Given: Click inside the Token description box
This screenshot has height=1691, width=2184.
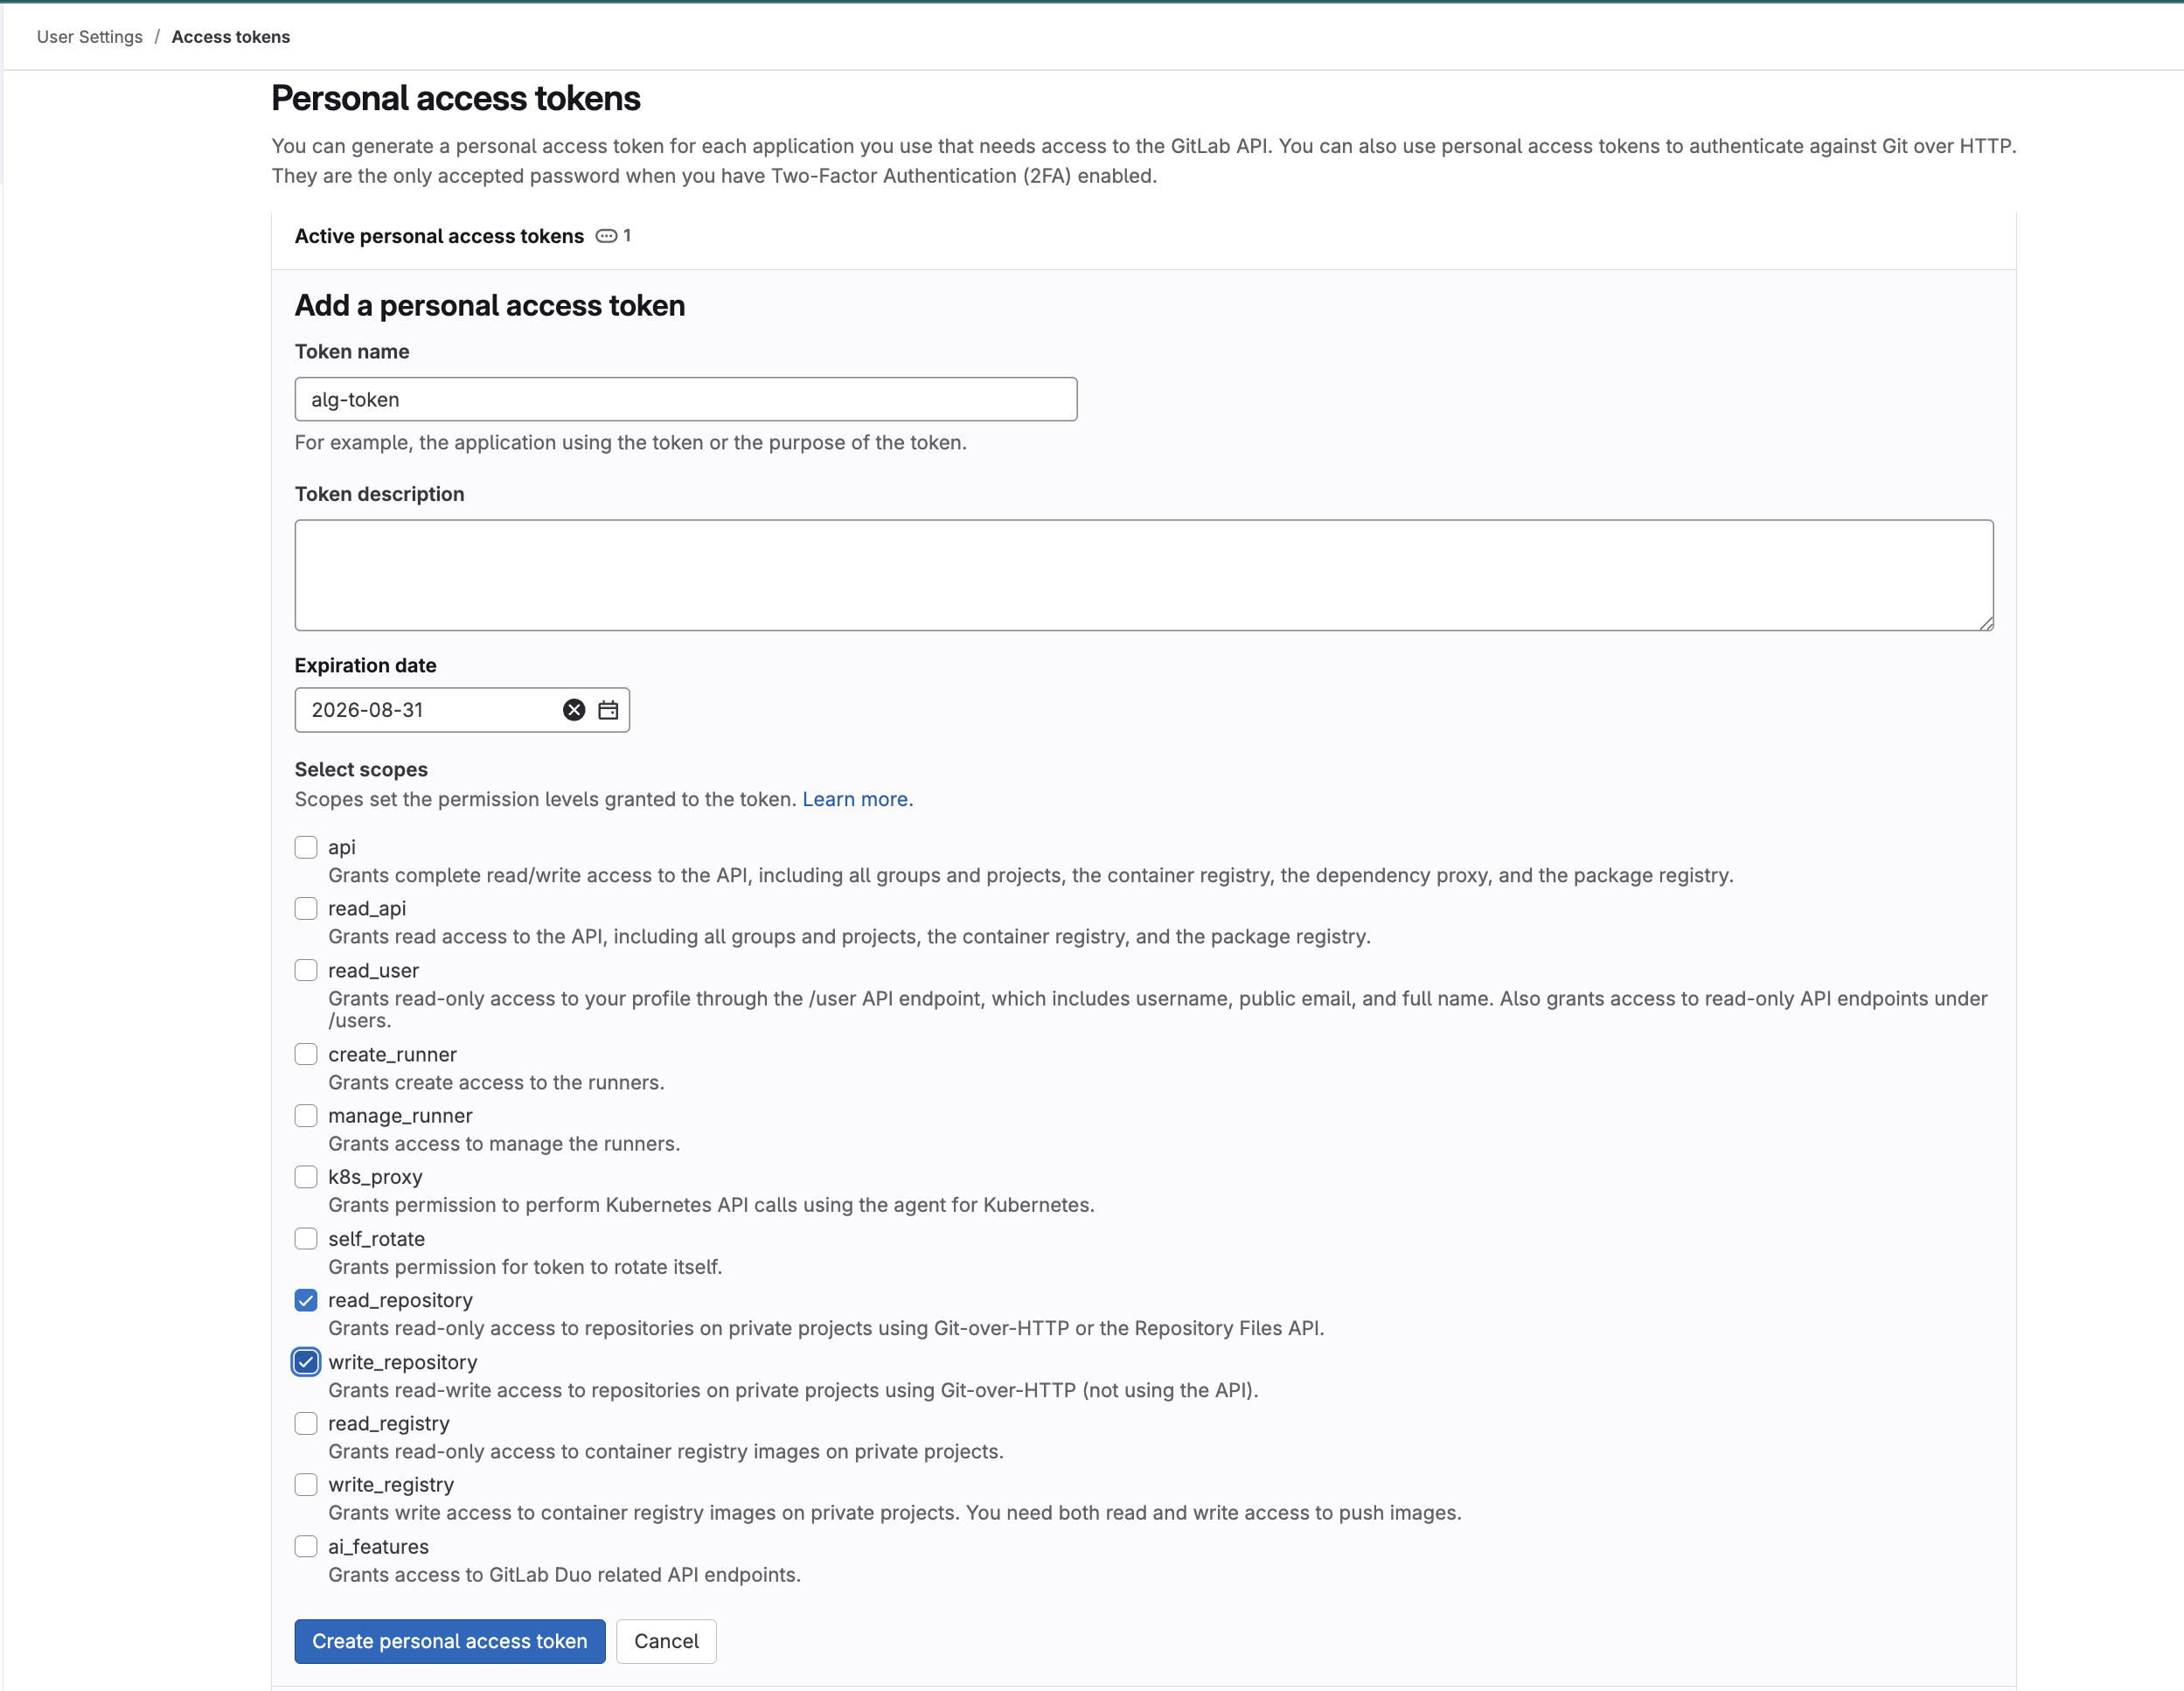Looking at the screenshot, I should [1144, 575].
